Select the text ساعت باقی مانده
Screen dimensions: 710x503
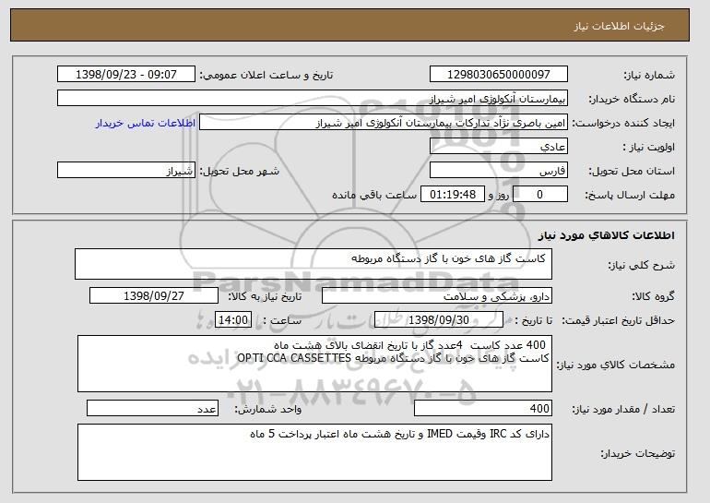click(x=374, y=195)
